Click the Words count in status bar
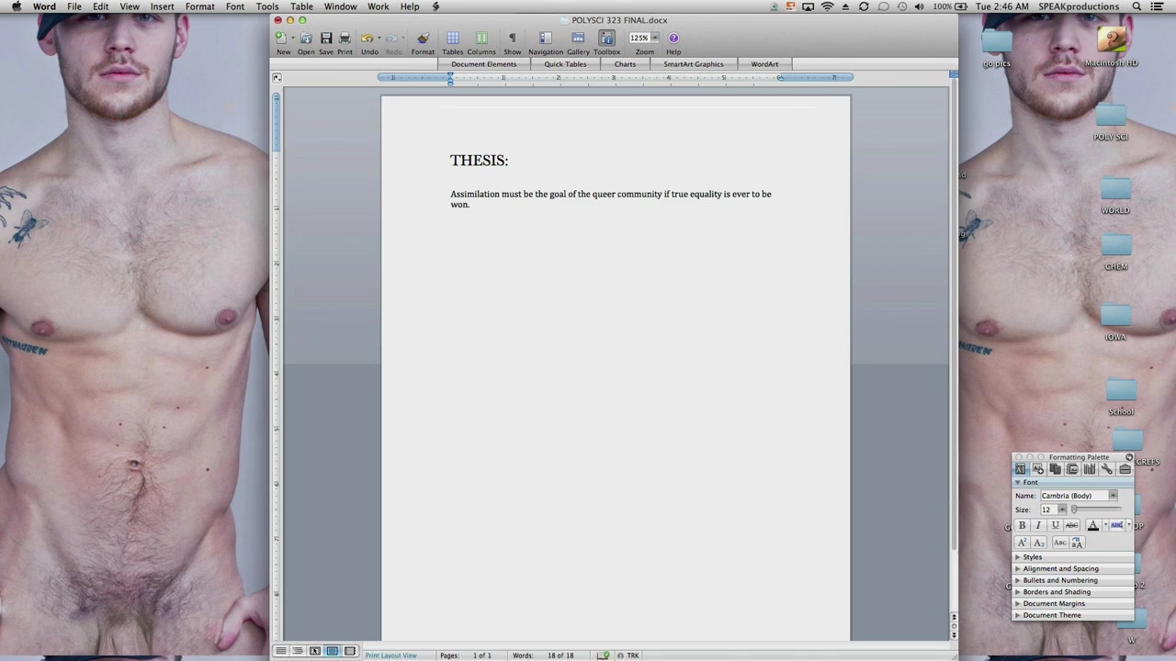 [x=542, y=655]
